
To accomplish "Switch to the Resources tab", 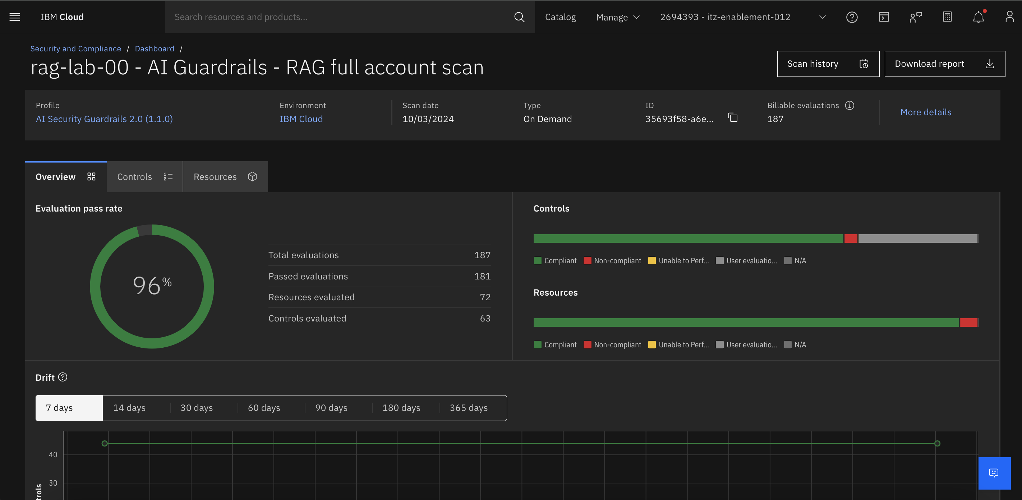I will [225, 177].
